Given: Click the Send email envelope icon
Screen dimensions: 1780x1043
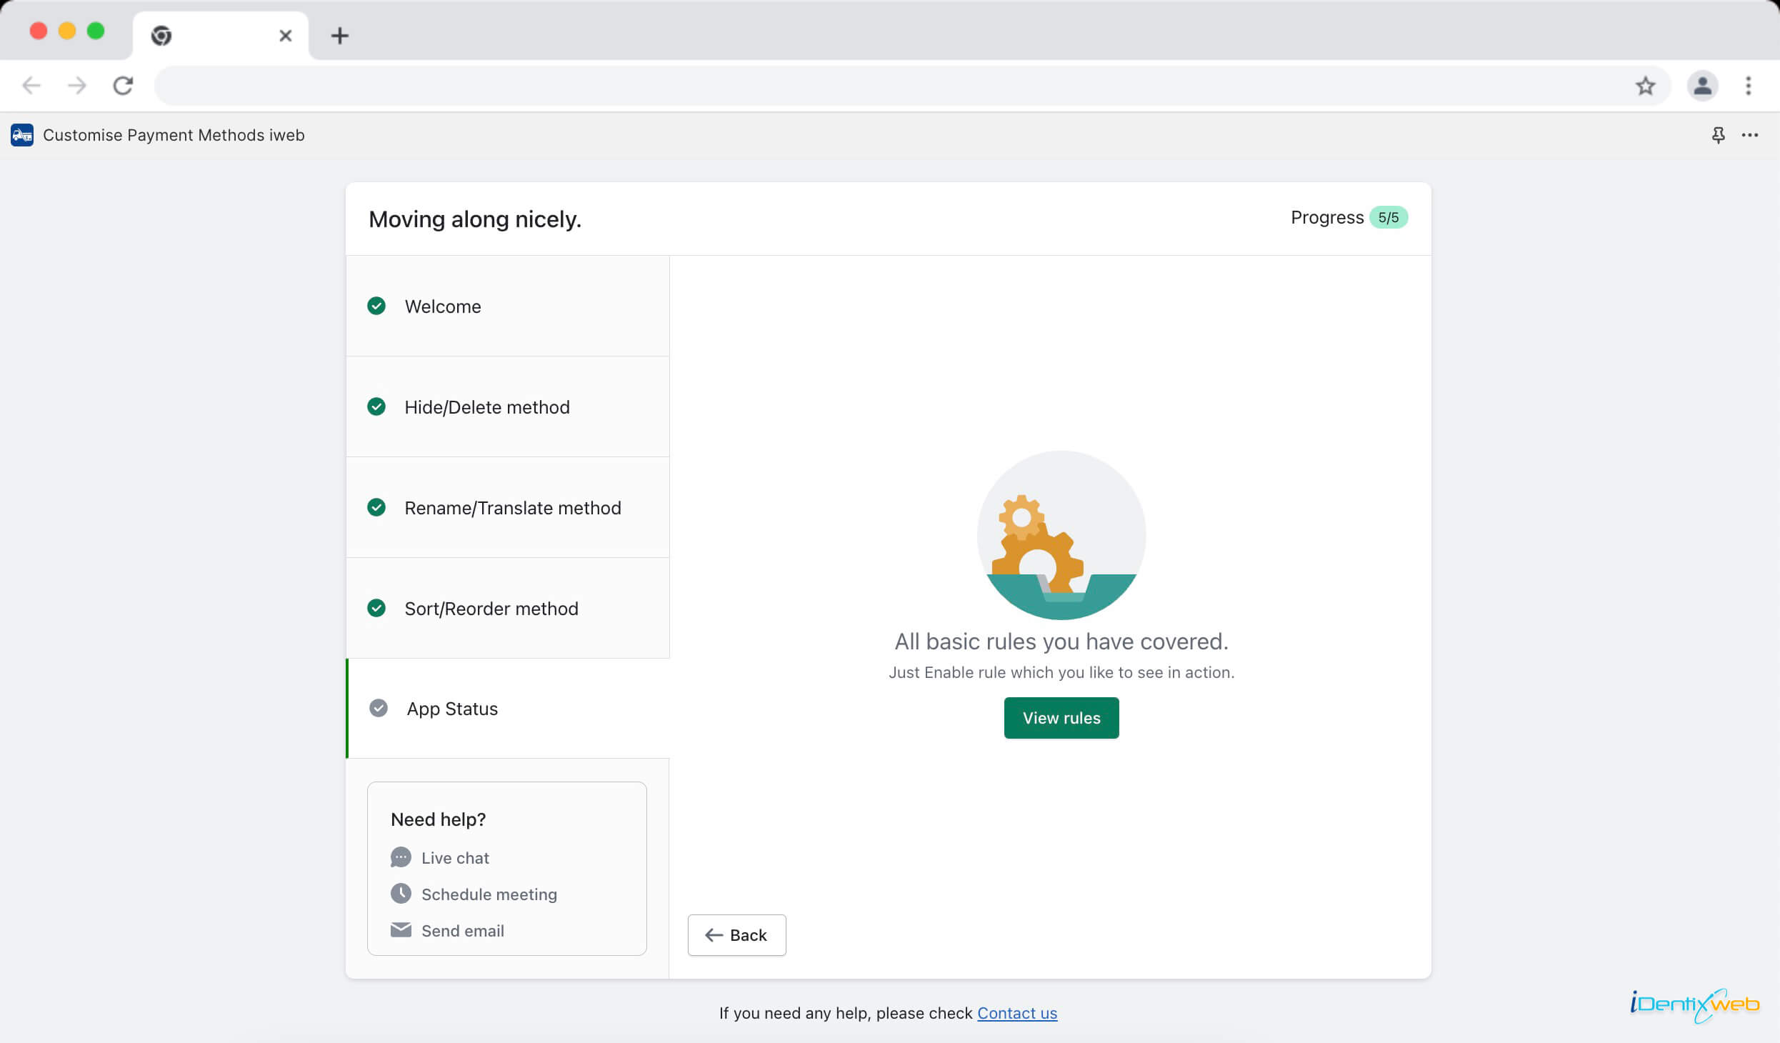Looking at the screenshot, I should (x=401, y=930).
